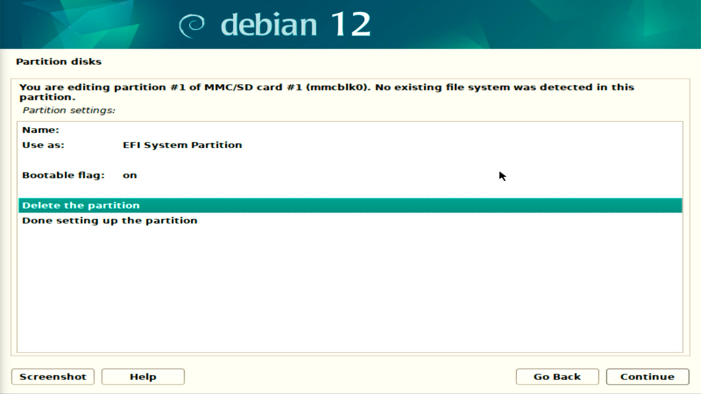Click the Screenshot button
Screen dimensions: 701x394
[53, 376]
